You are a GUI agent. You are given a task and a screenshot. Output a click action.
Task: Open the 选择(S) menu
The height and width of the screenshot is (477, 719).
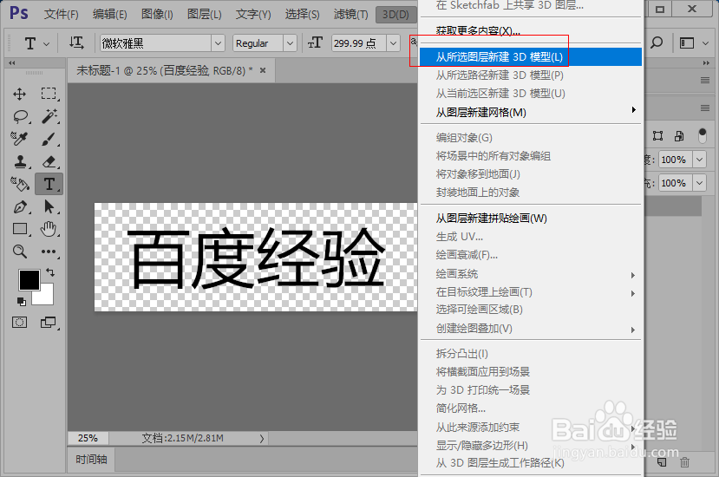point(302,15)
